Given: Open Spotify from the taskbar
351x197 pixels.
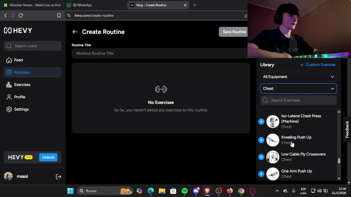Looking at the screenshot, I should pos(185,191).
